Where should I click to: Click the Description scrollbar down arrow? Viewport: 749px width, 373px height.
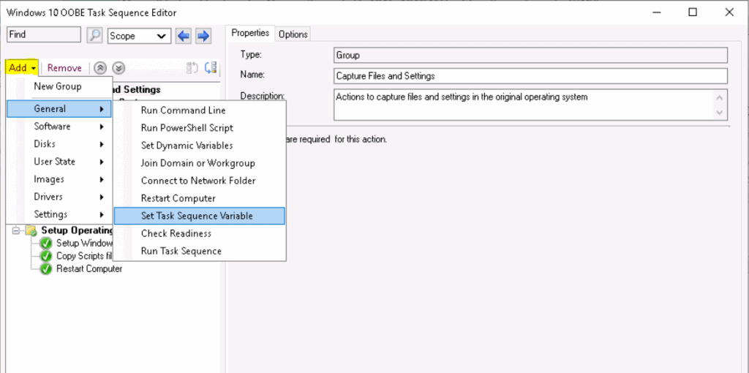(x=721, y=113)
